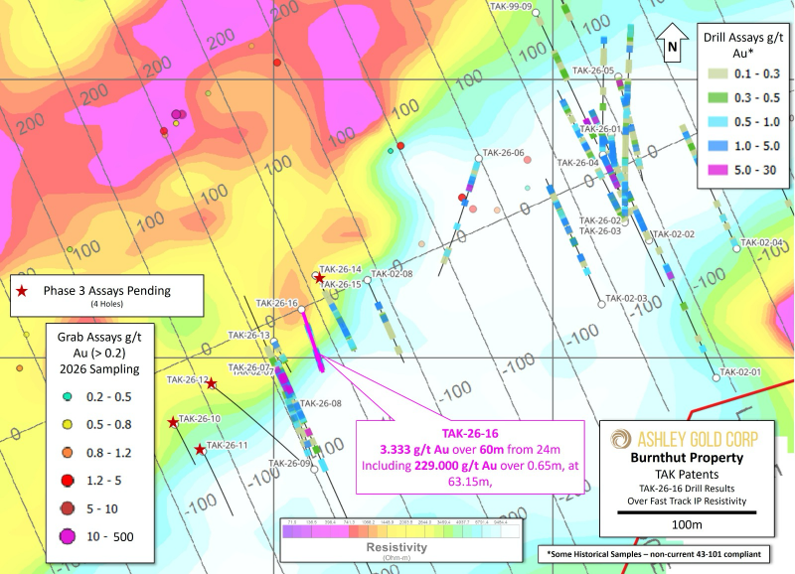Click the 100m scale bar

687,512
